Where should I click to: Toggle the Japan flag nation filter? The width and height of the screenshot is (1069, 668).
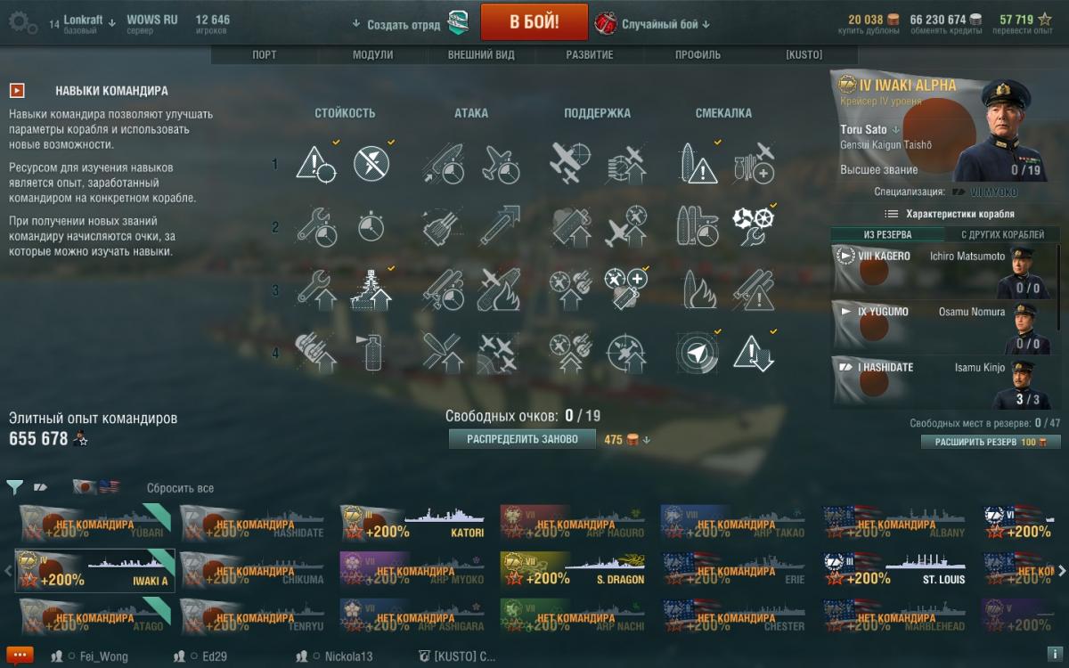(x=85, y=487)
